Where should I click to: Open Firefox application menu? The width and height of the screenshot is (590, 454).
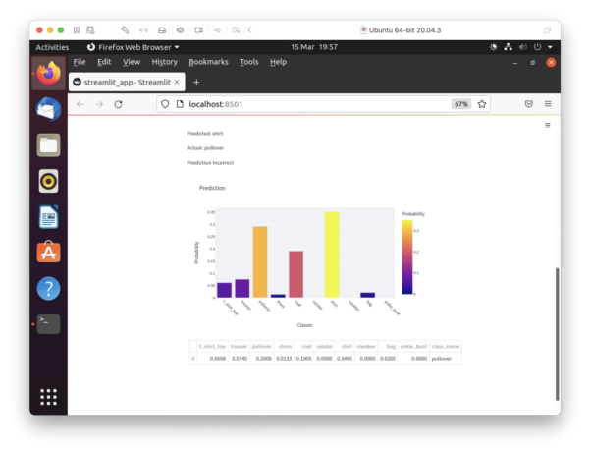click(548, 103)
